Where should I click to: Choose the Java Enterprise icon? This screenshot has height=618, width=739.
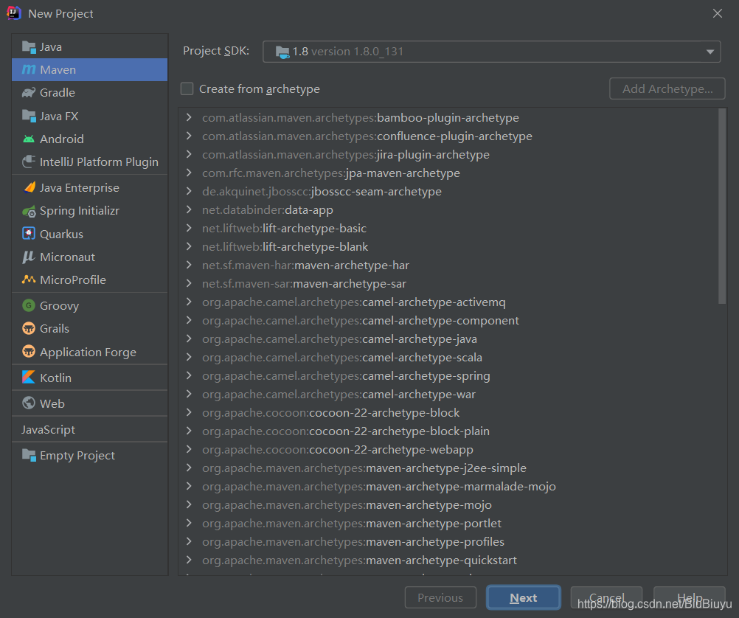tap(29, 187)
